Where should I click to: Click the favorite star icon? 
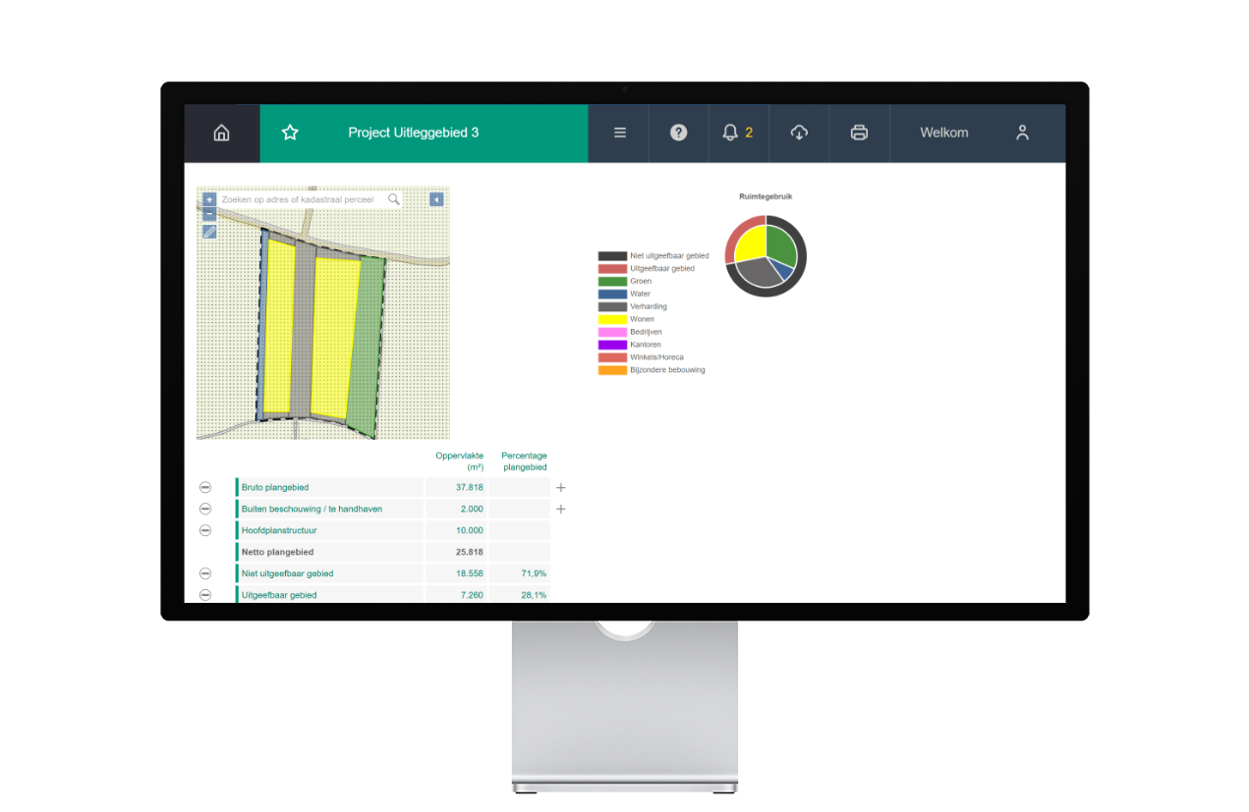[290, 133]
